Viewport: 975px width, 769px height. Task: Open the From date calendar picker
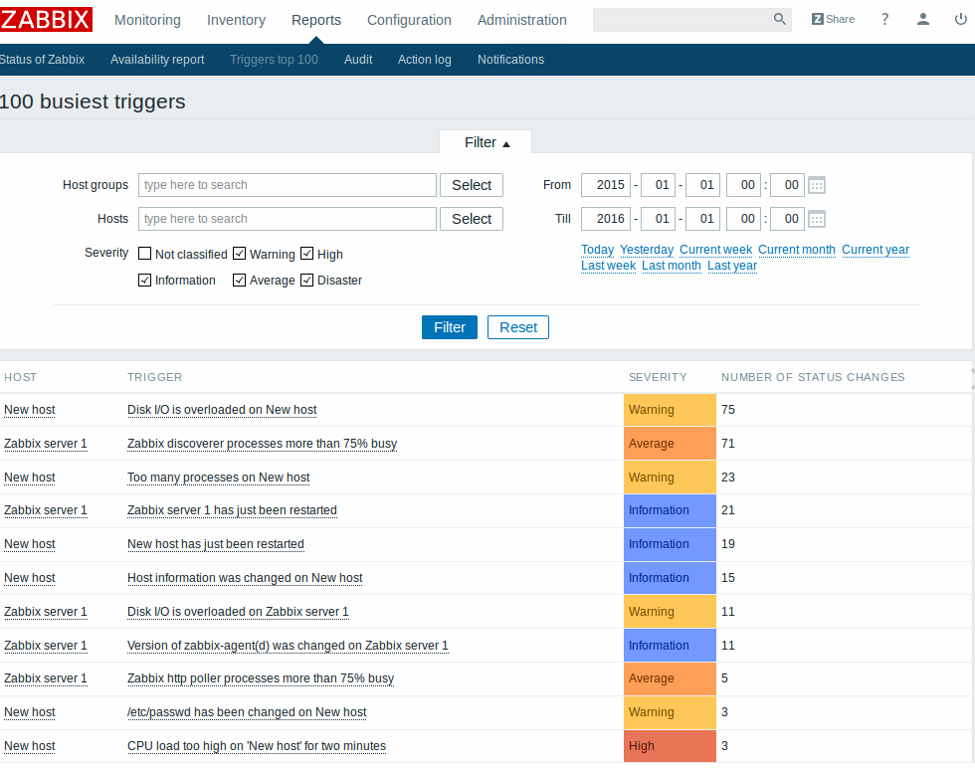click(x=817, y=185)
